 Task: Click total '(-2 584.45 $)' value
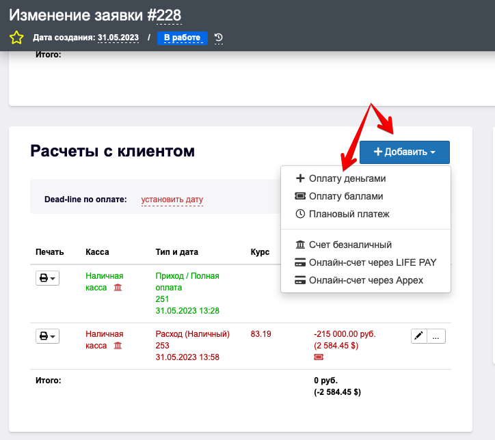coord(337,392)
